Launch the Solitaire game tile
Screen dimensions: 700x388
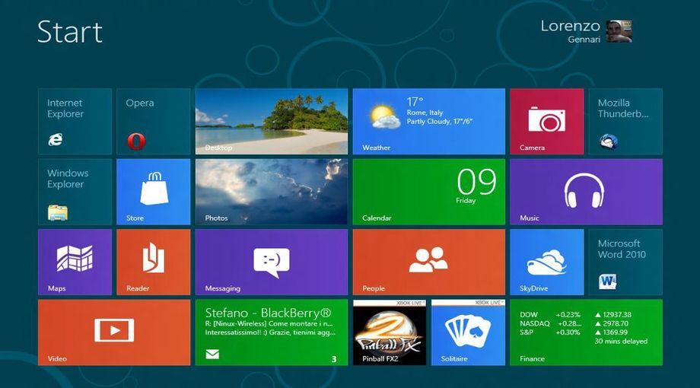click(x=468, y=332)
